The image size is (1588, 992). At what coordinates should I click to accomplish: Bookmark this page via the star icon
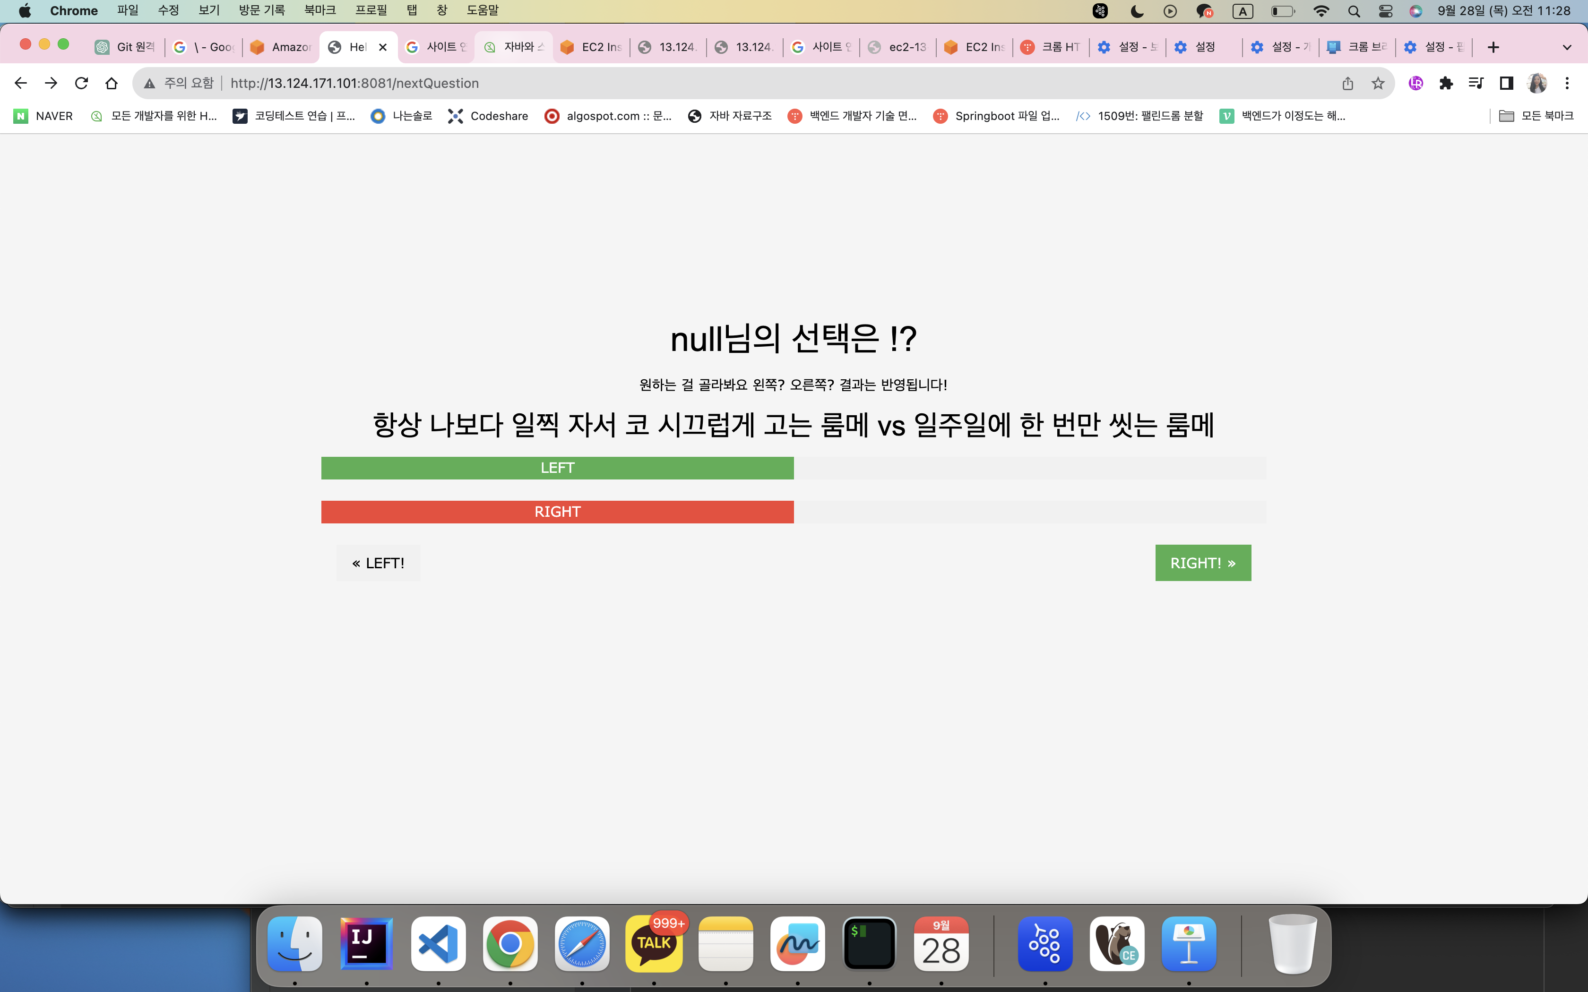click(x=1378, y=83)
